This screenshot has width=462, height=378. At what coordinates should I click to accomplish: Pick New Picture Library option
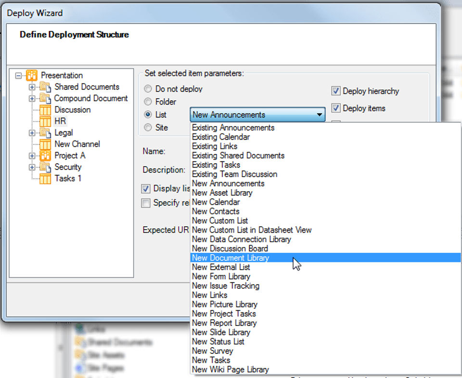pyautogui.click(x=326, y=304)
